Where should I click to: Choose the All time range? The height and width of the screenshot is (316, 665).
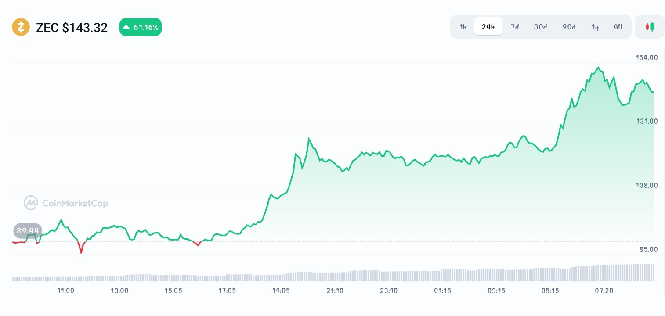618,27
